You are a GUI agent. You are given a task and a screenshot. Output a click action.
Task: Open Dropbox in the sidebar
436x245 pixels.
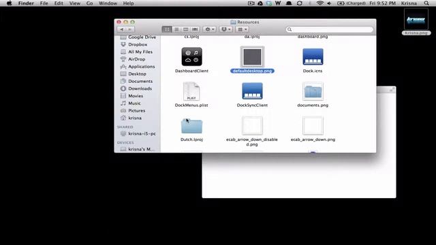[x=134, y=44]
